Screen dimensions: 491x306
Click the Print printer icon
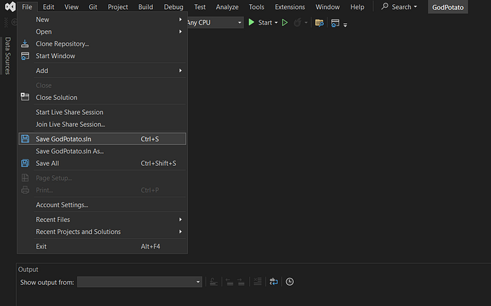point(25,190)
